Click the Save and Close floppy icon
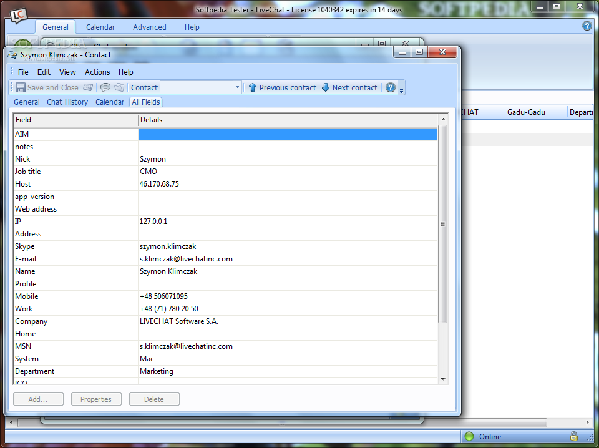This screenshot has height=448, width=599. tap(21, 87)
